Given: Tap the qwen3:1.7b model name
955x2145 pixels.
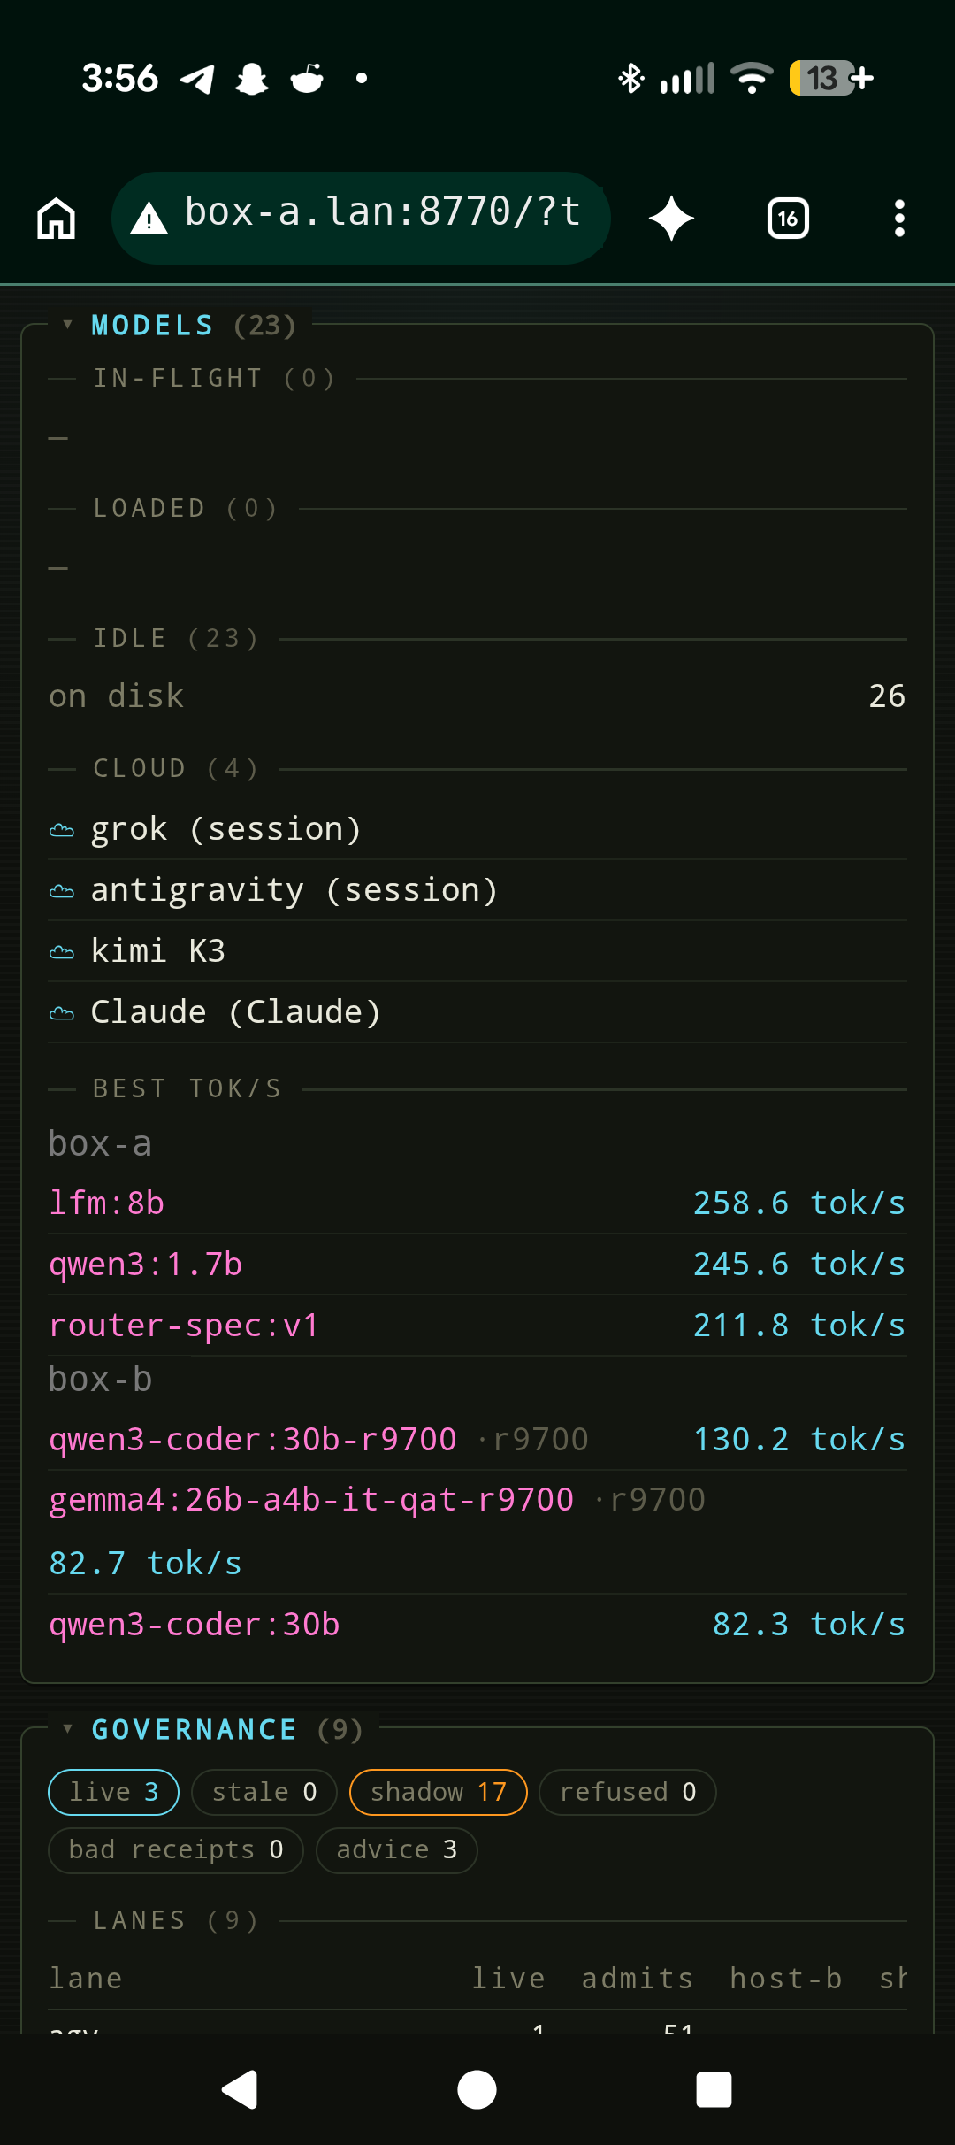Looking at the screenshot, I should point(146,1265).
